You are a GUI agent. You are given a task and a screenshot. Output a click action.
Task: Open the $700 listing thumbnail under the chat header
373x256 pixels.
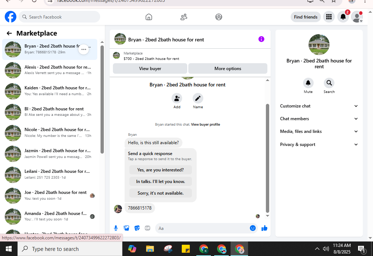116,56
